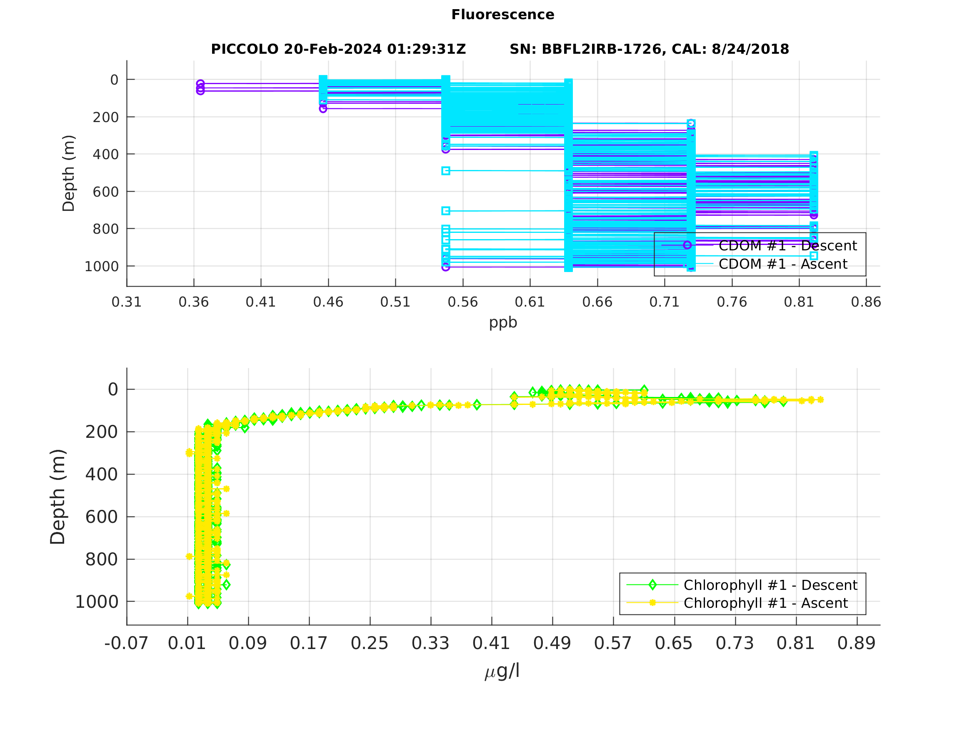Click the 800 depth tick on Chlorophyll plot
The height and width of the screenshot is (729, 972).
pos(102,559)
